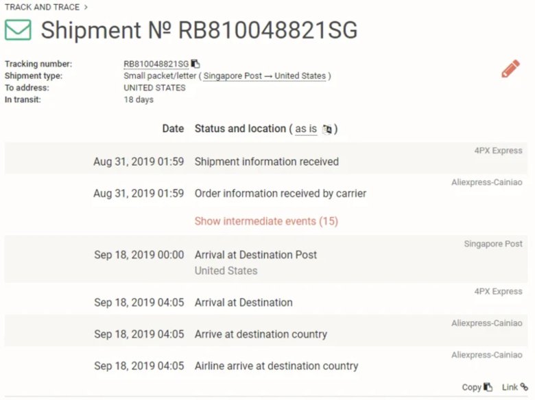Click the translate icon beside "as is"

click(327, 129)
